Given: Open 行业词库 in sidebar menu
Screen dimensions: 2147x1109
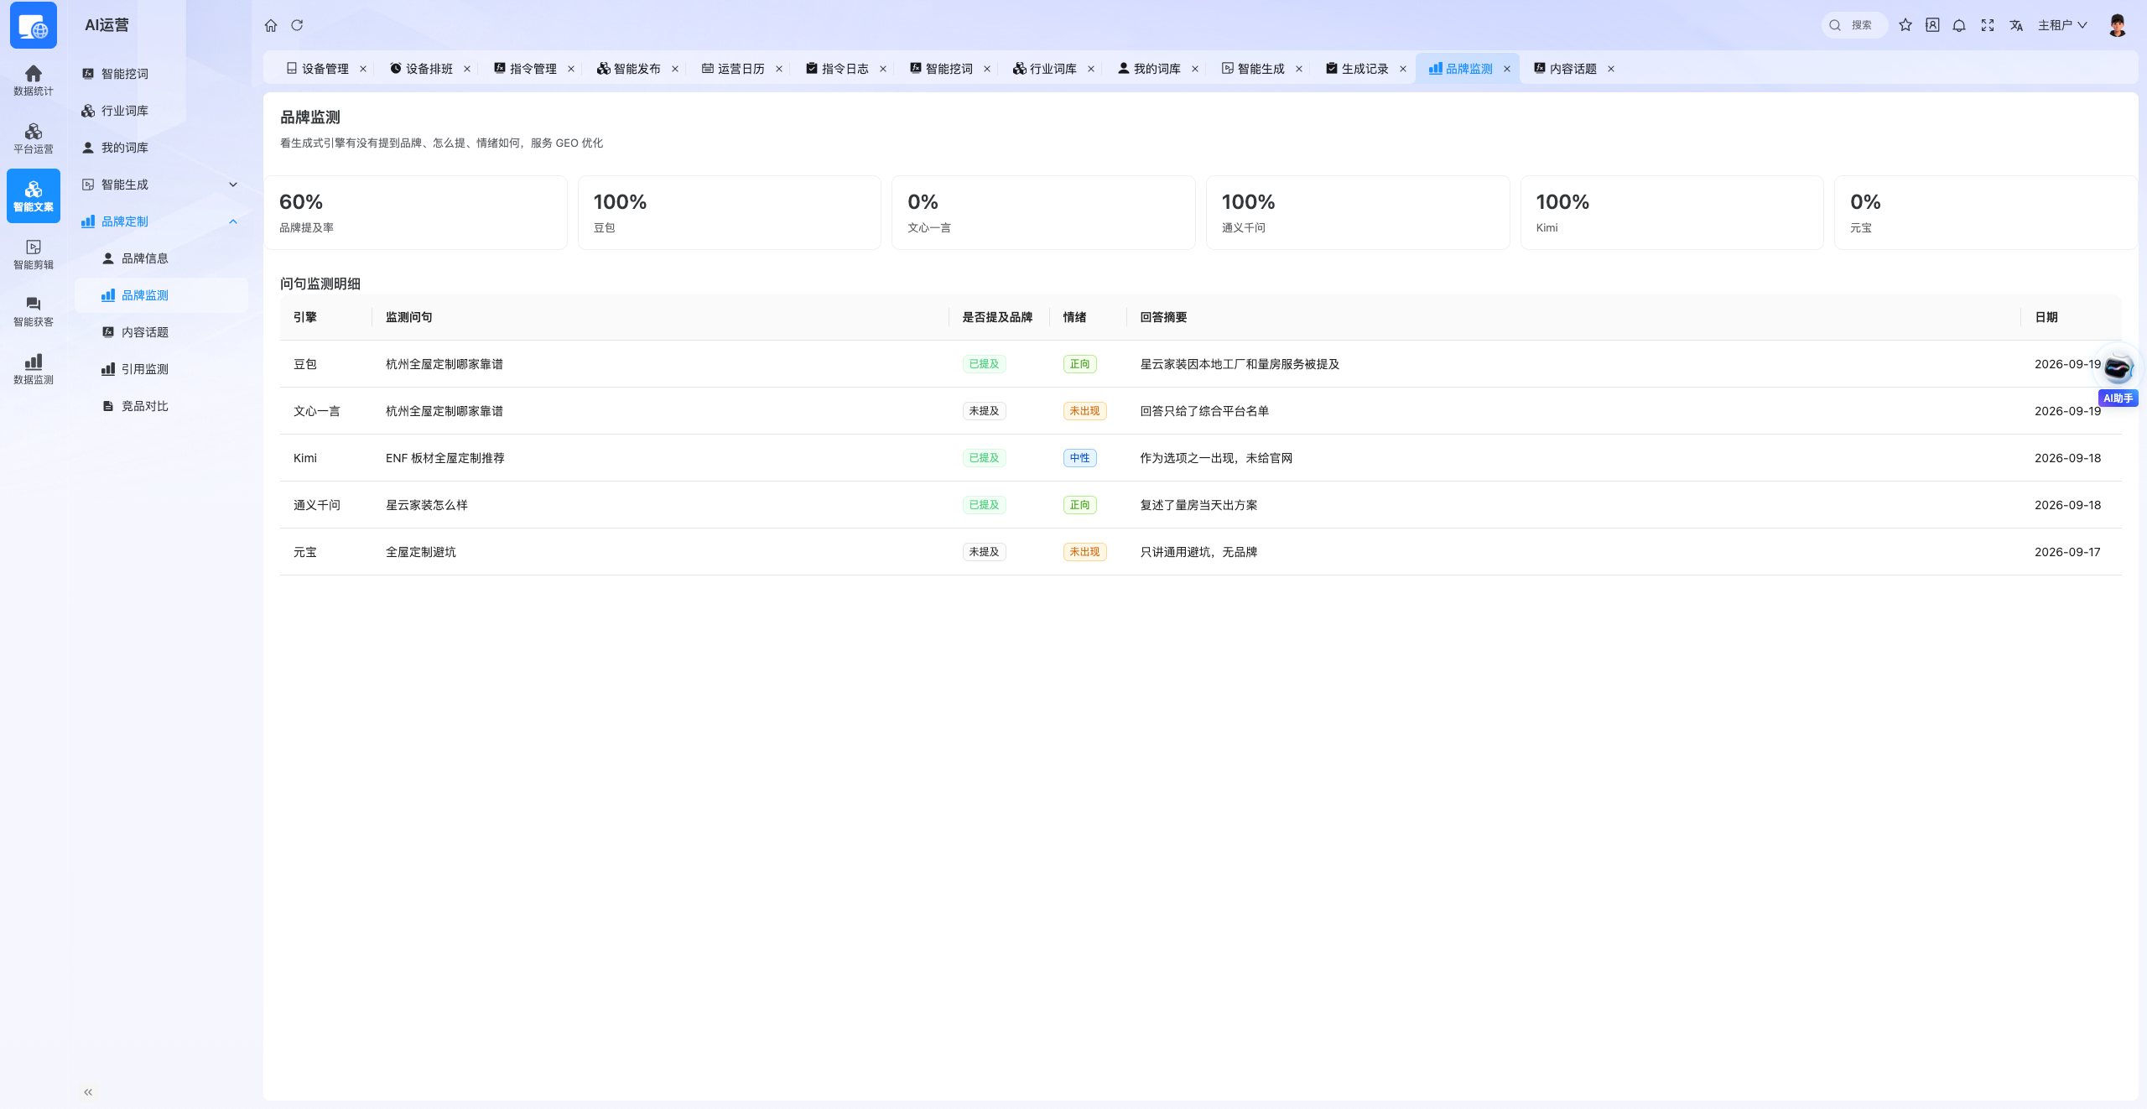Looking at the screenshot, I should [x=160, y=111].
